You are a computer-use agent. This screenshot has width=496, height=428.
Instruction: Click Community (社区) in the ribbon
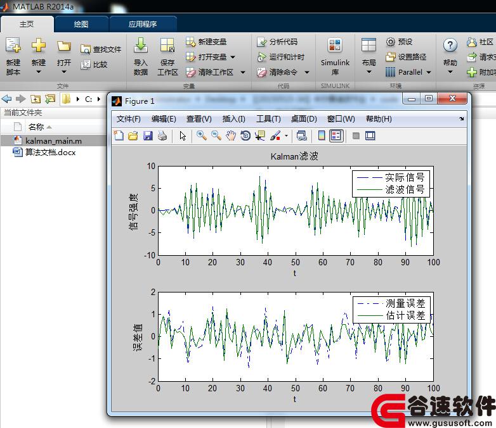(480, 42)
